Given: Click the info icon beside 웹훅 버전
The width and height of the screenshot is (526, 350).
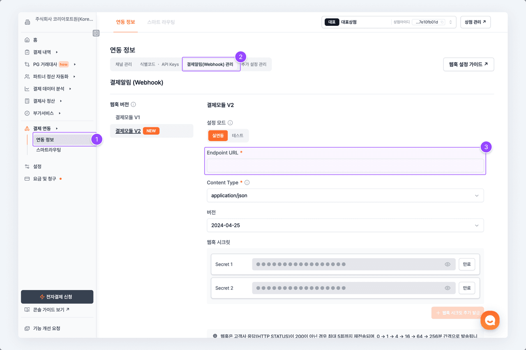Looking at the screenshot, I should pos(134,105).
